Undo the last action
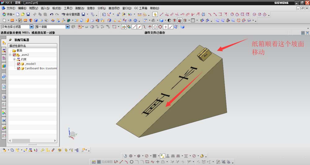The height and width of the screenshot is (165, 310). (51, 15)
